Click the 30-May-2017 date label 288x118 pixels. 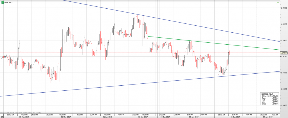[x=23, y=117]
